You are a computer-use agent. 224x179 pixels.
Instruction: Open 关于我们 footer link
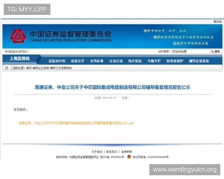pyautogui.click(x=97, y=152)
